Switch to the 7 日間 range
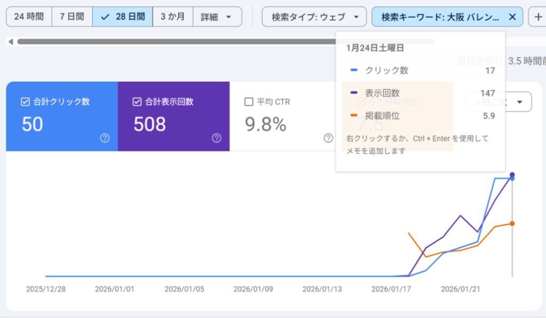This screenshot has width=546, height=318. [72, 17]
